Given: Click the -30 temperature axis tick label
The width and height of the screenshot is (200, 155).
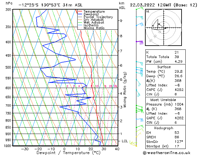Looking at the screenshot, I should coord(24,149).
